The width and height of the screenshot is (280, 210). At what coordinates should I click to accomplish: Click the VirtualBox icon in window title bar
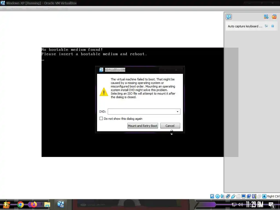(x=2, y=3)
